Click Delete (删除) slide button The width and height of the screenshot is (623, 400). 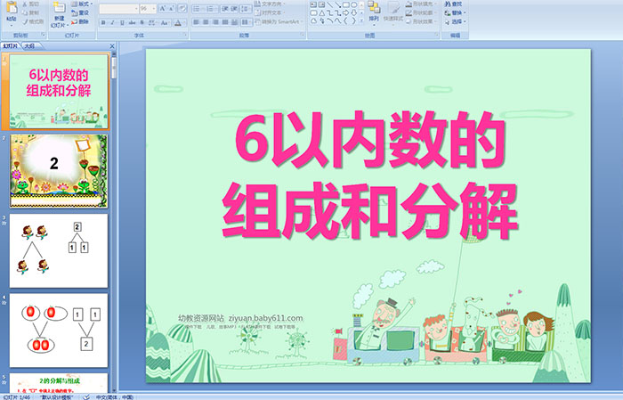click(80, 21)
